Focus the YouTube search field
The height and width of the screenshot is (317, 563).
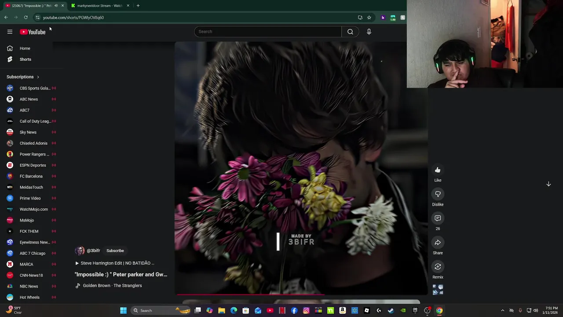point(268,32)
